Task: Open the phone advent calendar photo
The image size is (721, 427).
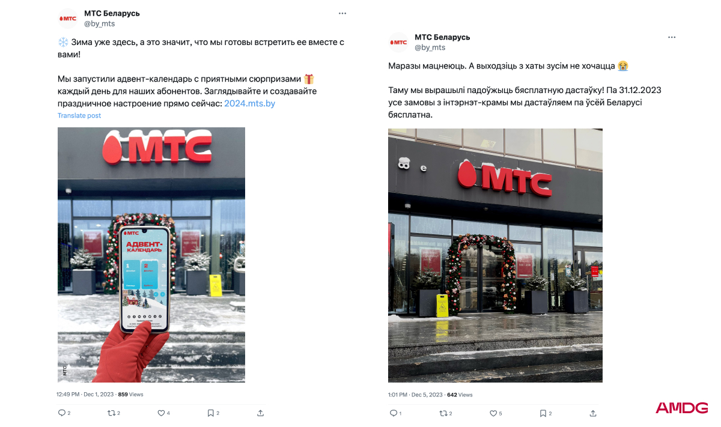Action: [151, 255]
